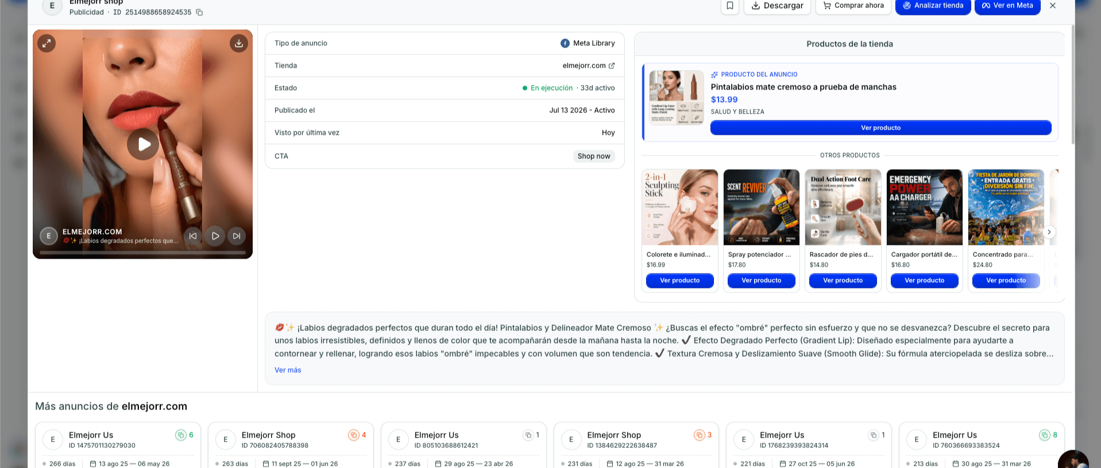Open Ver en Meta
Image resolution: width=1101 pixels, height=468 pixels.
coord(1007,6)
